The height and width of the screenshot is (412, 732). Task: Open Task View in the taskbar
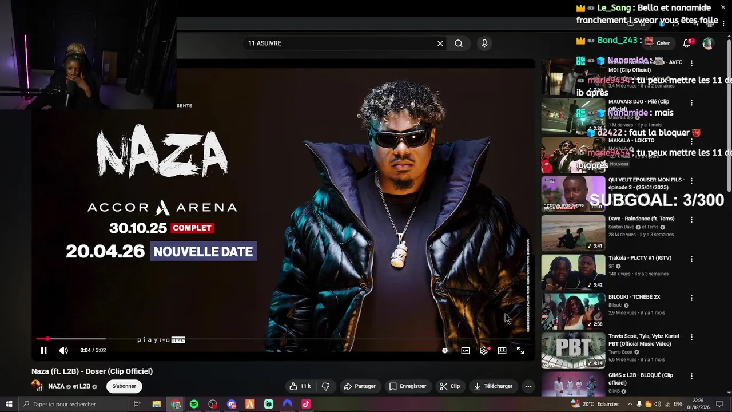point(137,404)
